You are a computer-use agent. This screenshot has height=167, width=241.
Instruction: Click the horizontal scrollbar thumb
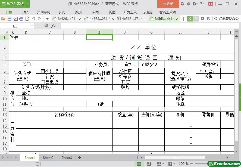(x=175, y=157)
